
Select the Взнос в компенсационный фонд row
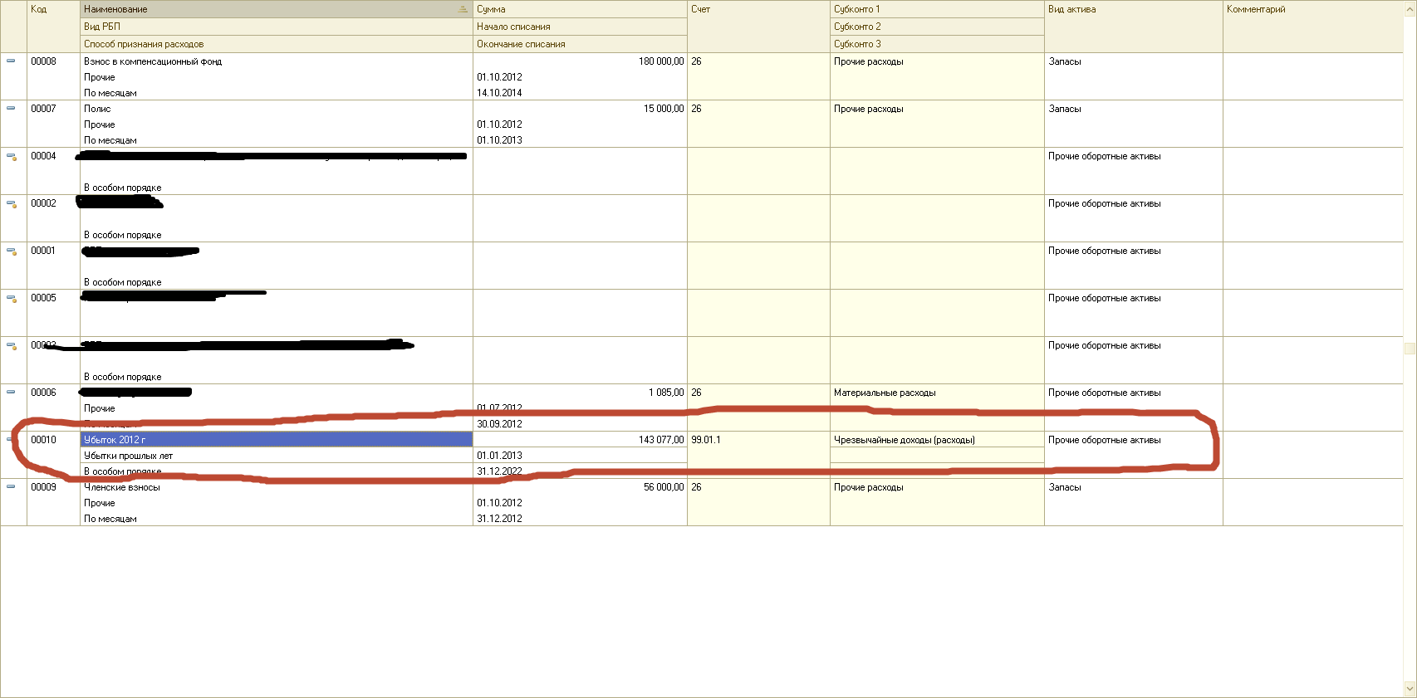pyautogui.click(x=153, y=61)
